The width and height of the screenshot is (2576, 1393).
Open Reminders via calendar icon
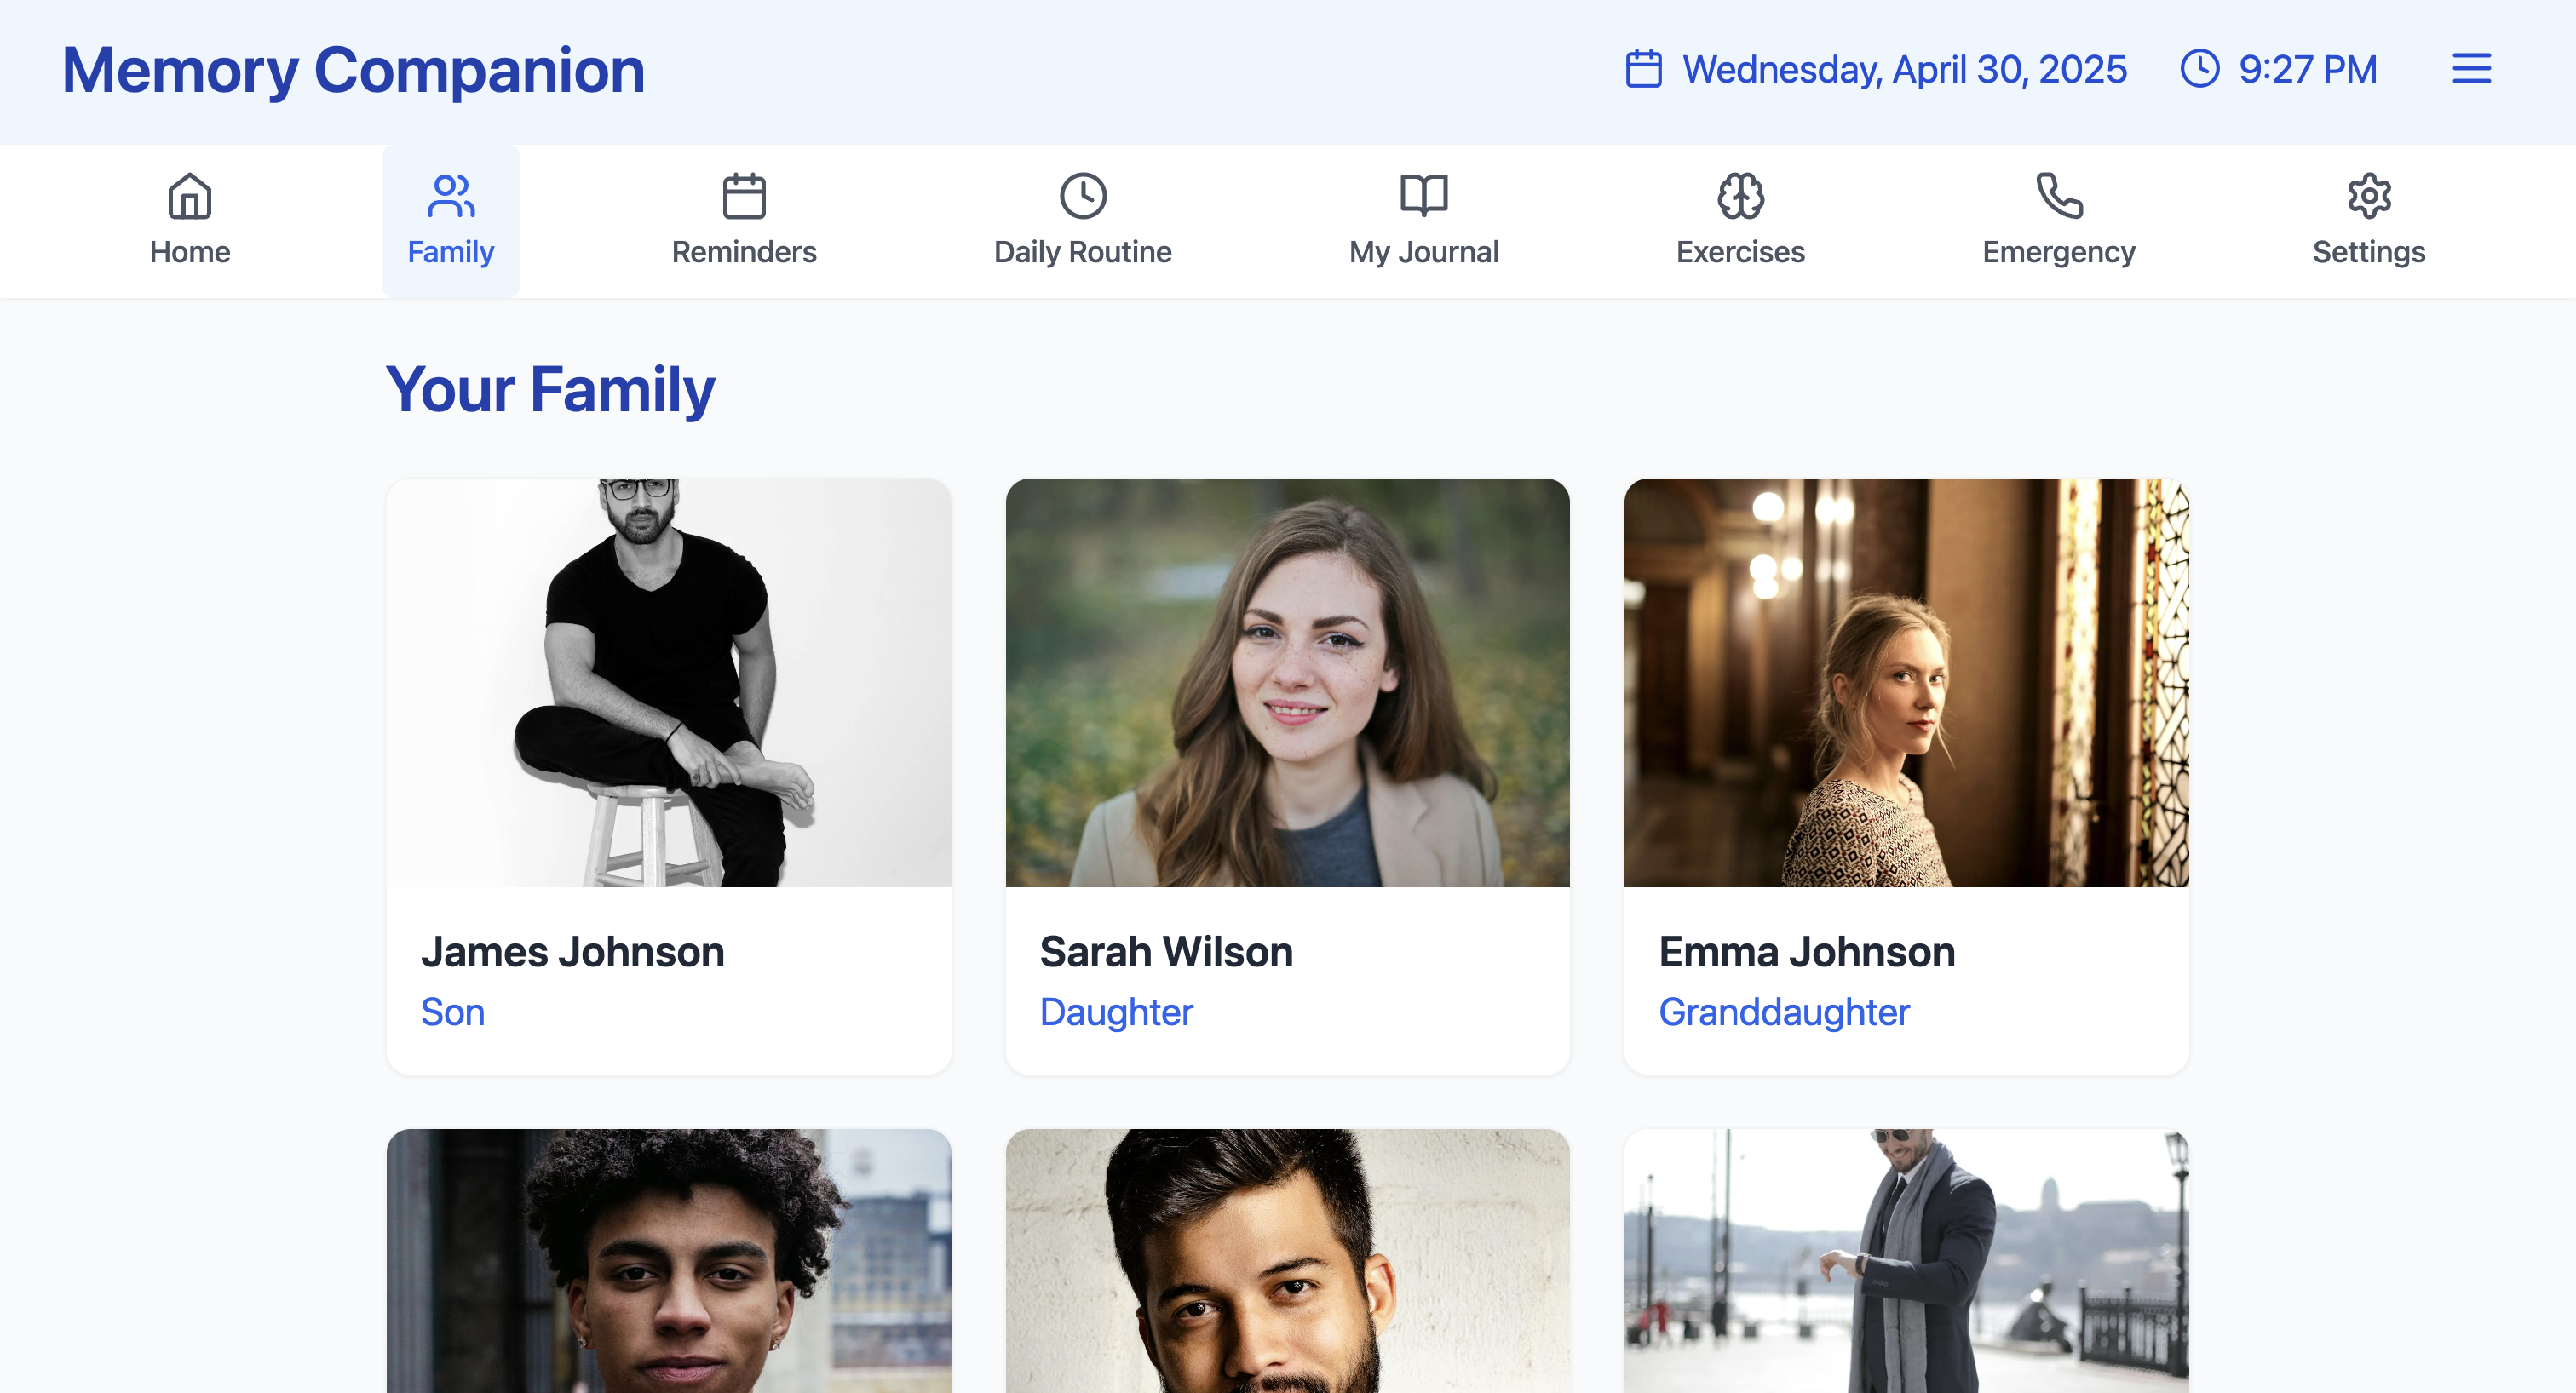(744, 196)
